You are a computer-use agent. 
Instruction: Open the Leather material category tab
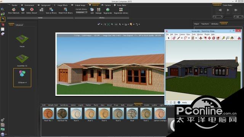pyautogui.click(x=154, y=105)
